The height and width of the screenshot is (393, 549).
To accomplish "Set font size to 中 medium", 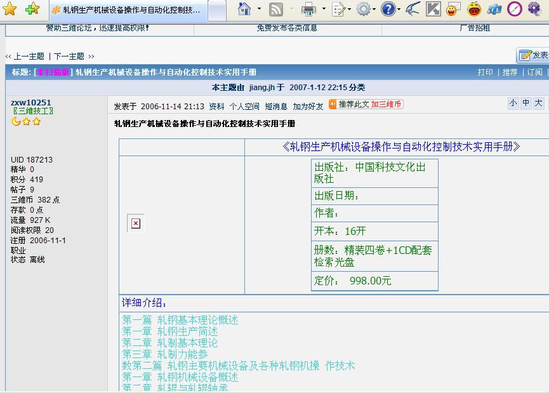I will pyautogui.click(x=526, y=102).
